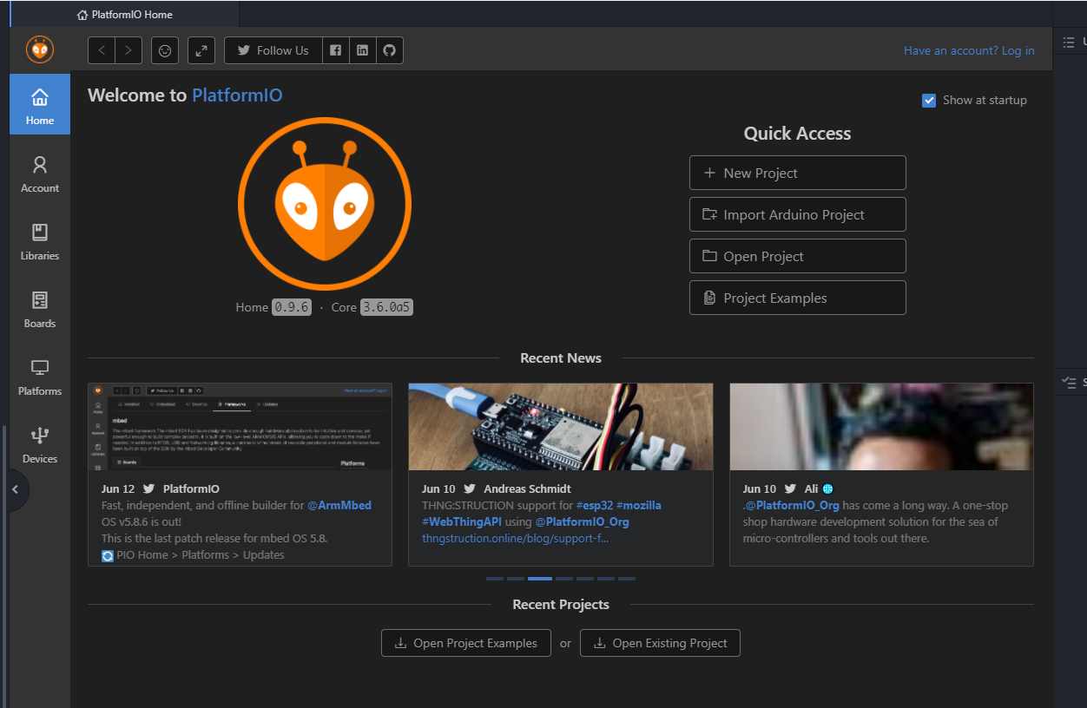This screenshot has width=1087, height=708.
Task: Click the checklist icon in the right panel
Action: coord(1069,382)
